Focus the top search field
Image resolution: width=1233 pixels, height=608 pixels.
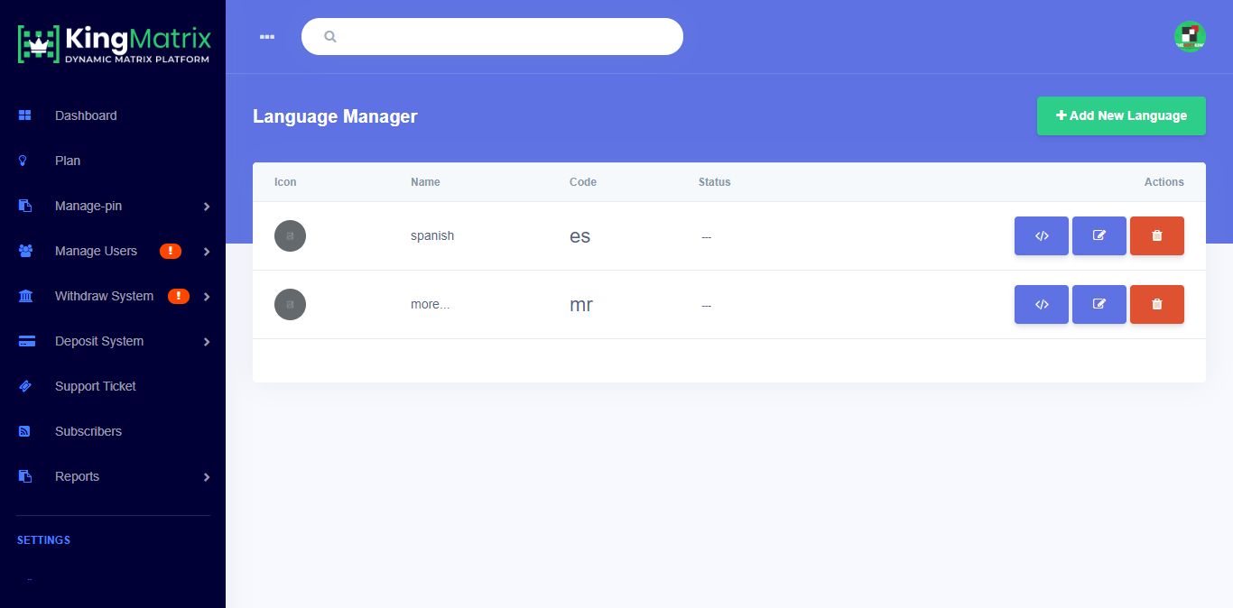click(x=492, y=37)
